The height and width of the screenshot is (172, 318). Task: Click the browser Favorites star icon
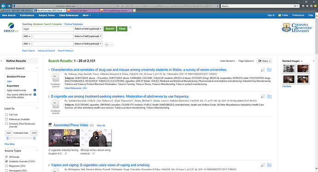(307, 6)
